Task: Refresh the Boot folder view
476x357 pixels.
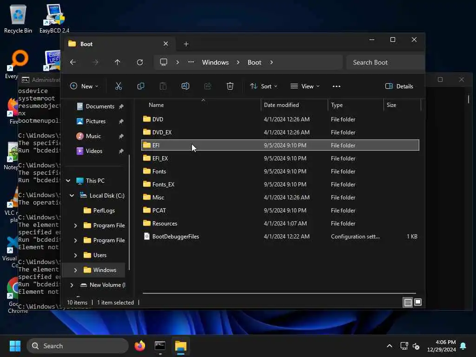Action: point(140,62)
